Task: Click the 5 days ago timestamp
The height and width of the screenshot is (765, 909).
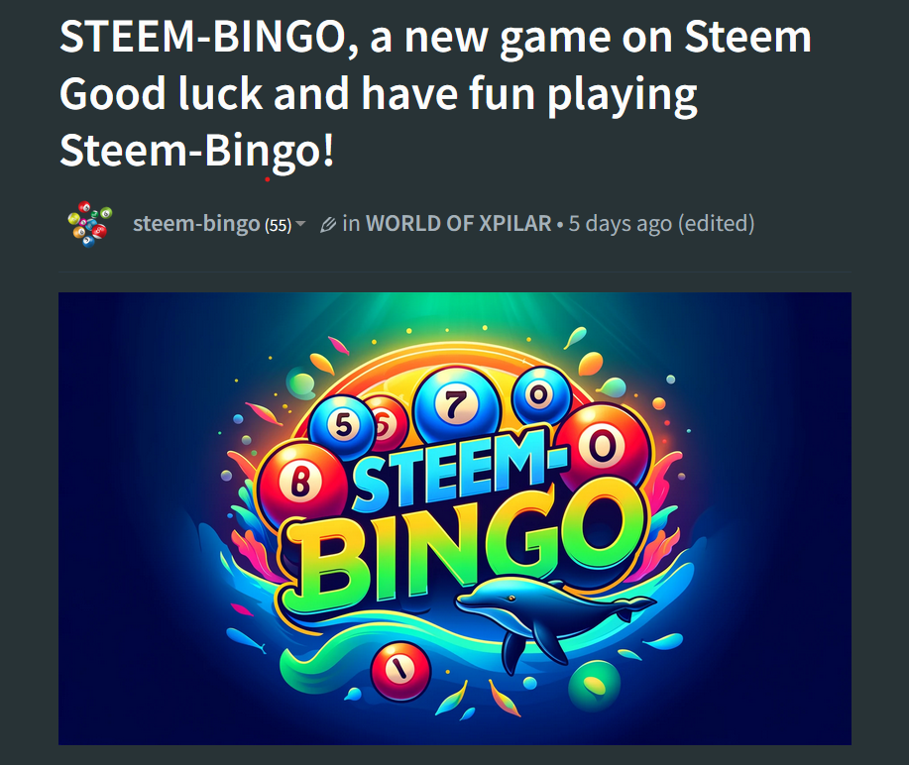Action: point(621,224)
